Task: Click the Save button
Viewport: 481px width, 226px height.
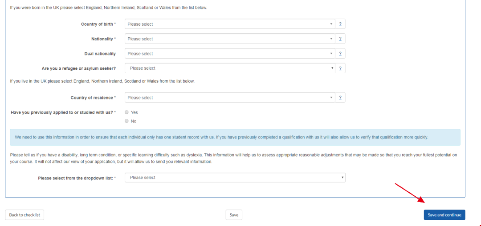Action: (x=234, y=215)
